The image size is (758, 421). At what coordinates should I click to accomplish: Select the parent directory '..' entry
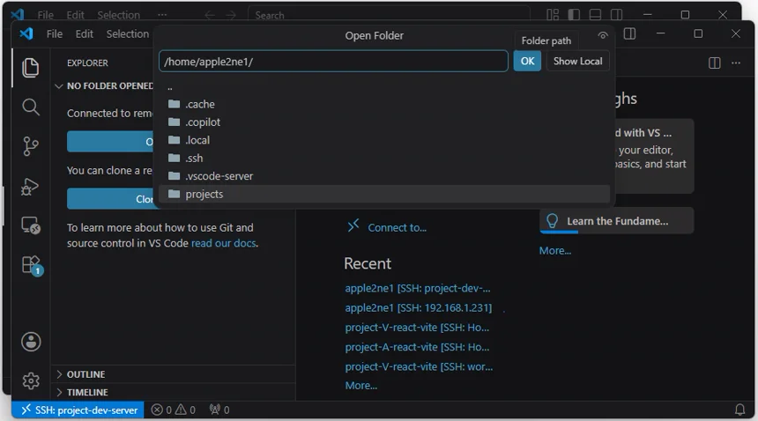(384, 87)
